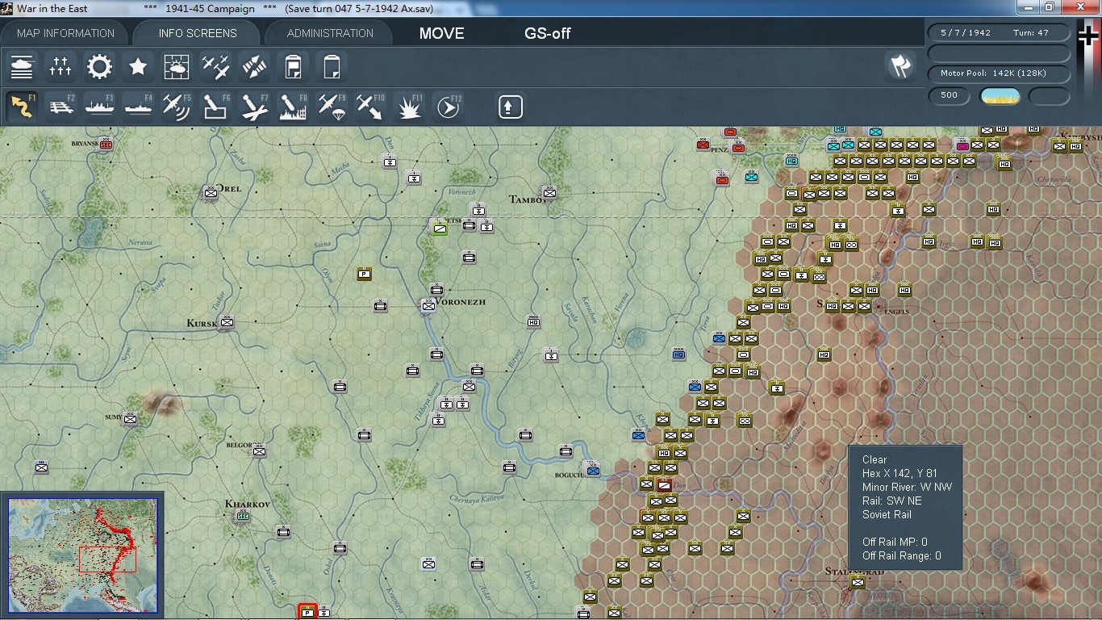Image resolution: width=1102 pixels, height=620 pixels.
Task: Switch to the Administration tab
Action: pyautogui.click(x=330, y=33)
